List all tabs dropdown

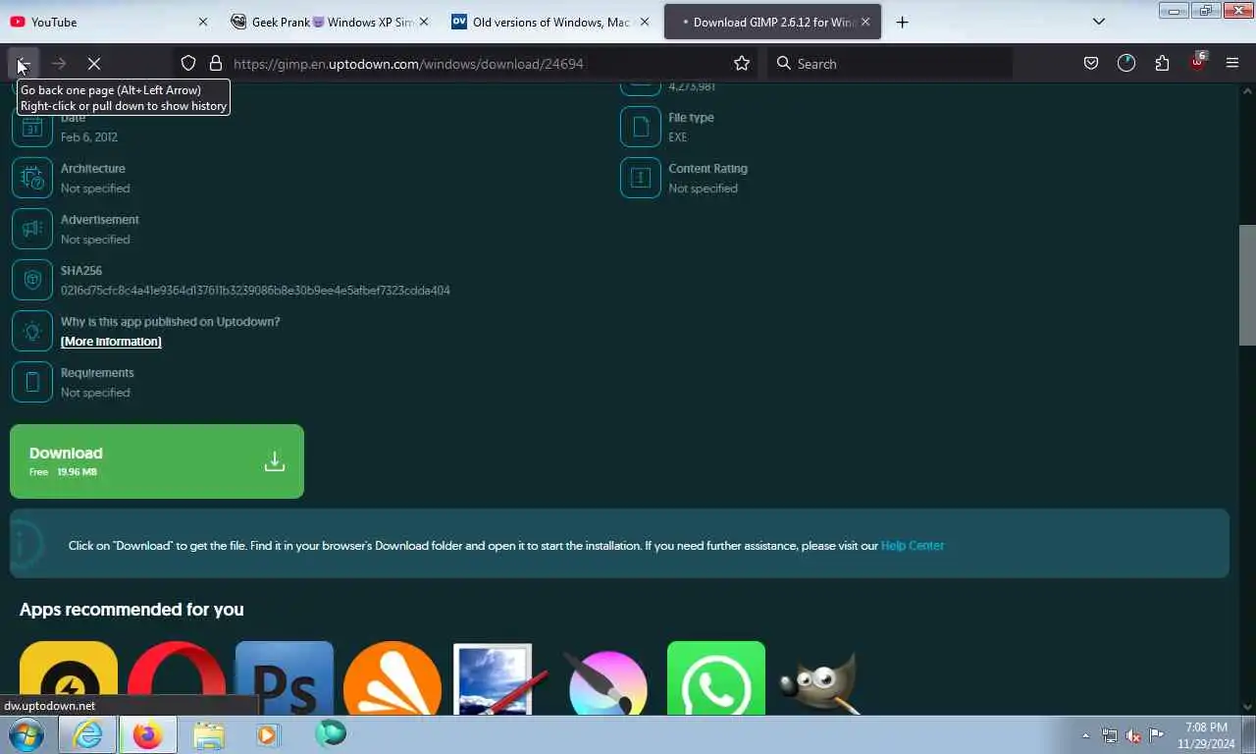1099,22
